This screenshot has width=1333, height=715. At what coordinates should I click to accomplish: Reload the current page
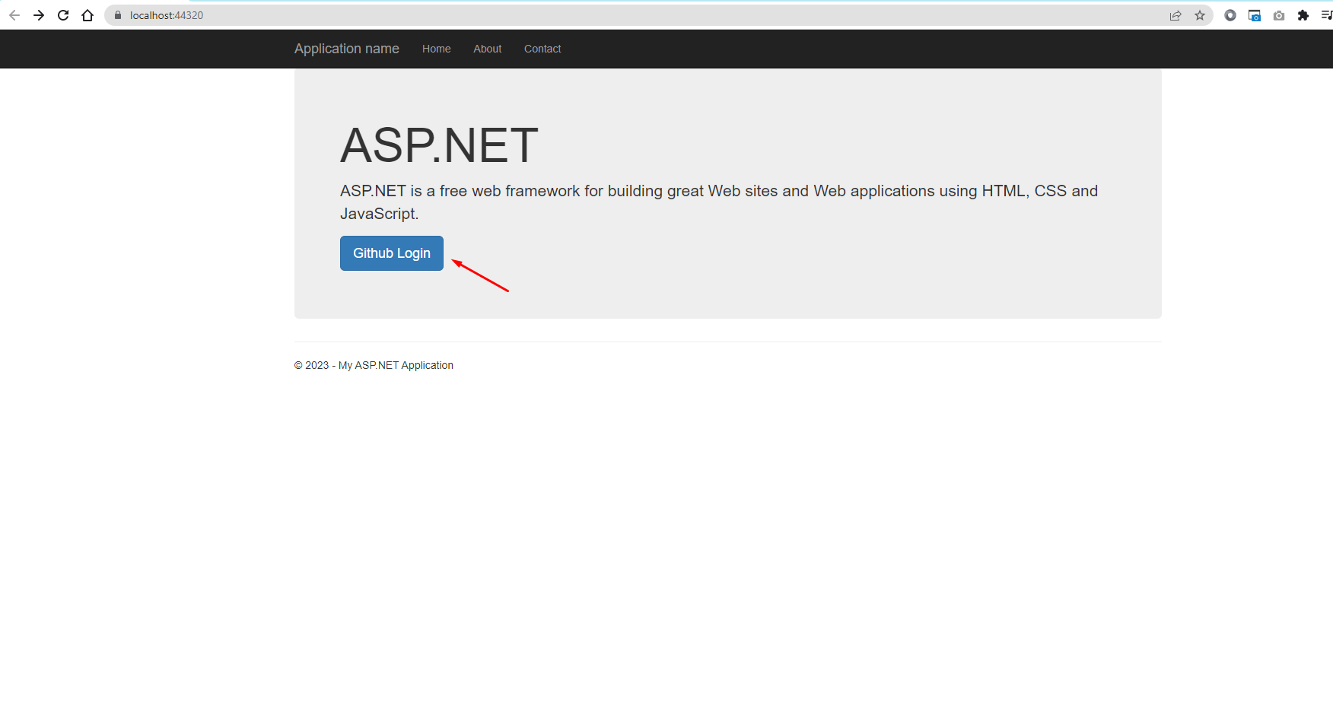click(x=63, y=15)
